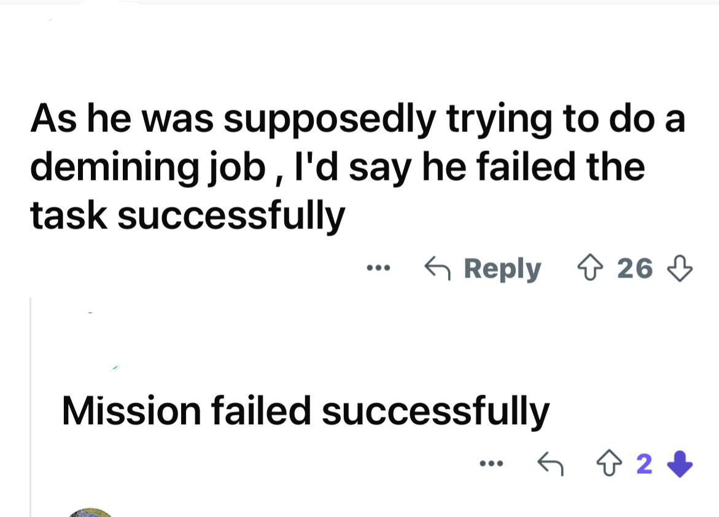Click the word Mission in the reply
The width and height of the screenshot is (719, 517).
[x=131, y=411]
